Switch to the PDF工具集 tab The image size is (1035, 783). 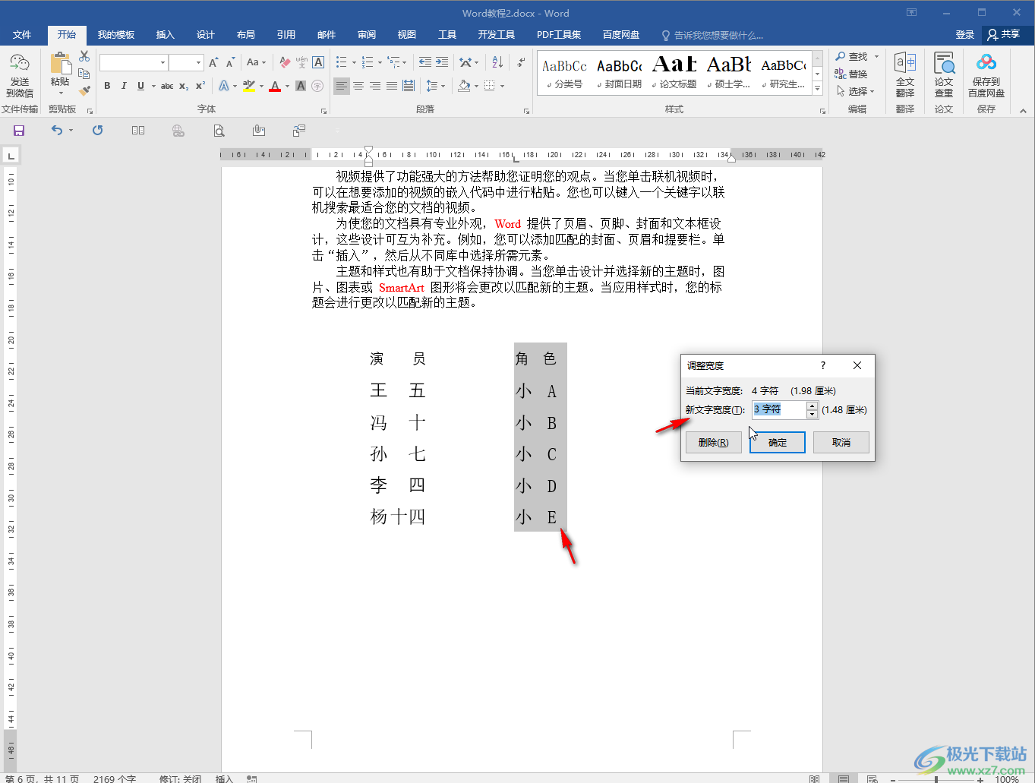pos(559,35)
